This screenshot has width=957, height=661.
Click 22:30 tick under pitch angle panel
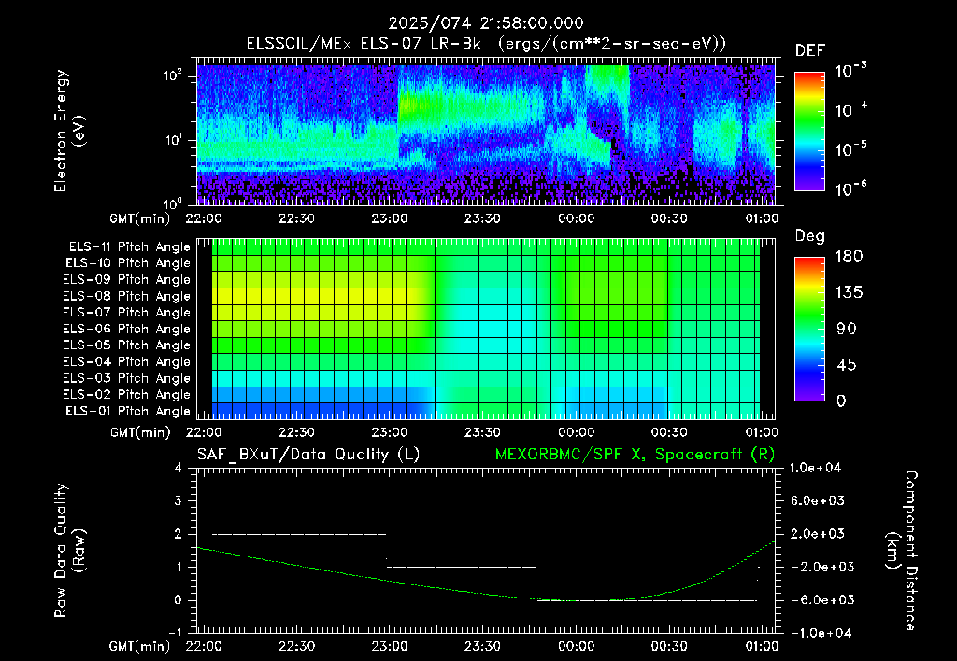point(296,432)
